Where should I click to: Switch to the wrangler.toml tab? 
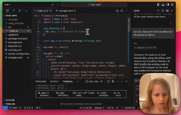(x=66, y=11)
